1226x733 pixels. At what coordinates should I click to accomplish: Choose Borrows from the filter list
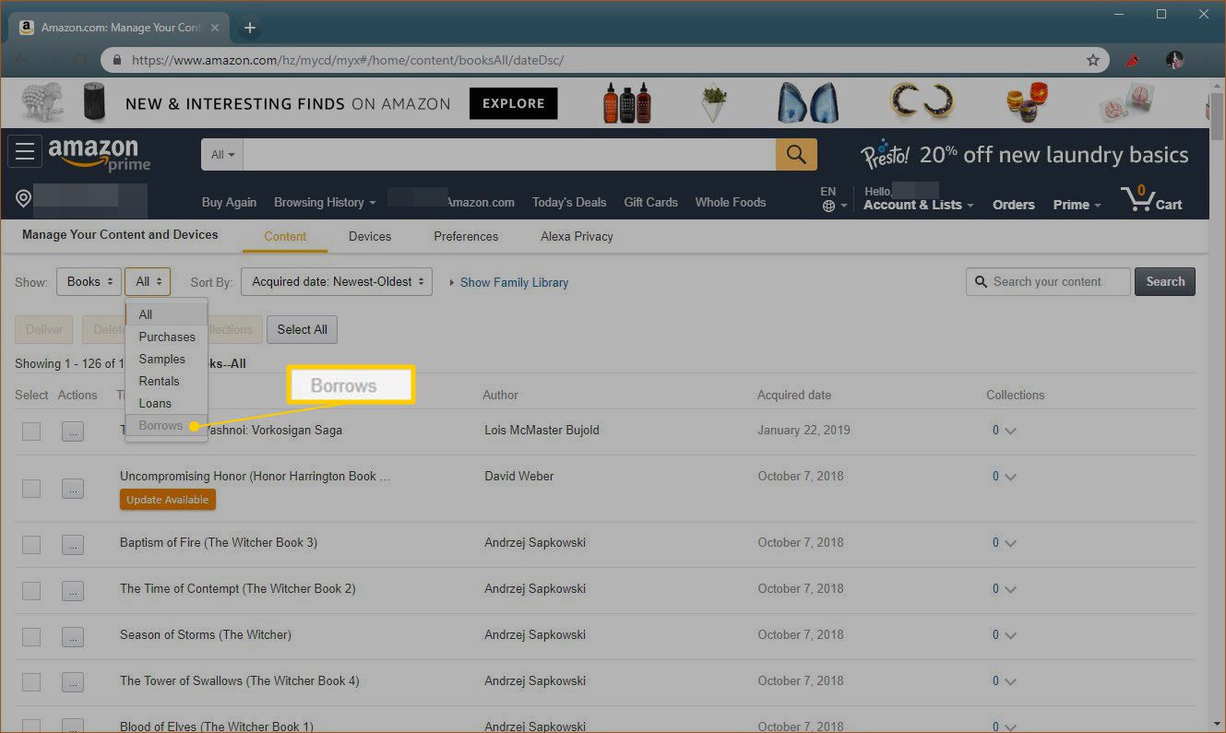pyautogui.click(x=166, y=426)
